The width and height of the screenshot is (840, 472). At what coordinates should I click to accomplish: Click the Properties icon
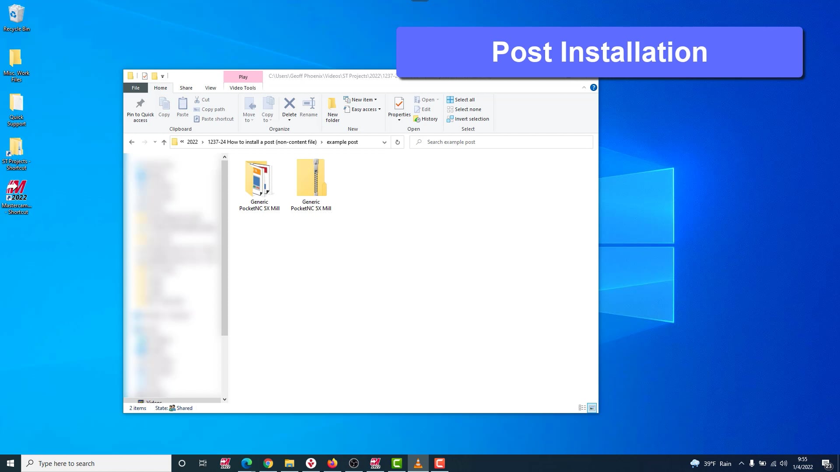[399, 111]
